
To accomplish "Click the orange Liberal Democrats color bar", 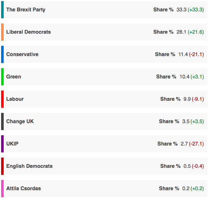I will click(x=2, y=32).
